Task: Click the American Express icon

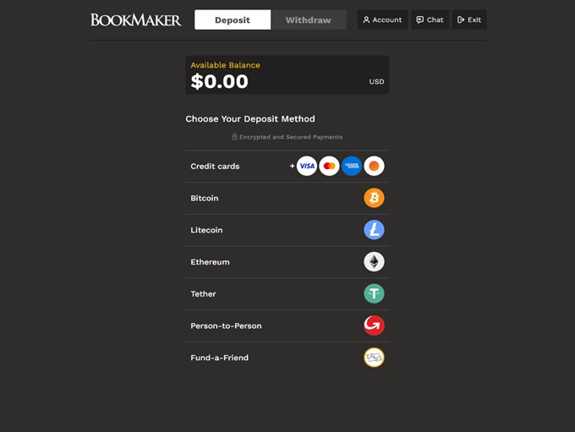Action: pyautogui.click(x=352, y=167)
